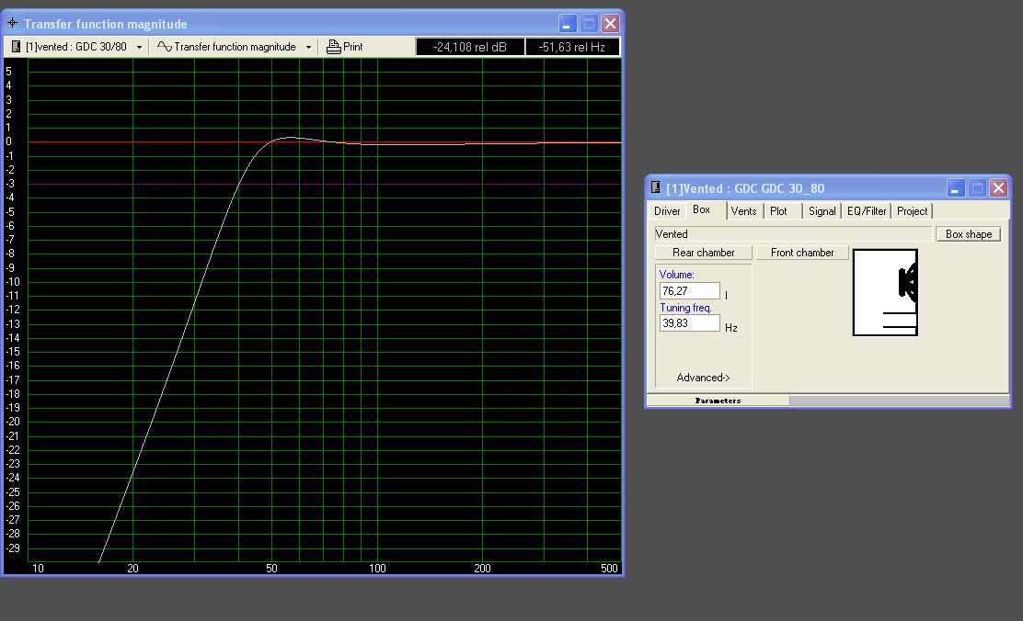Minimize the Vented GDC 30_80 window
The image size is (1023, 621).
[957, 188]
